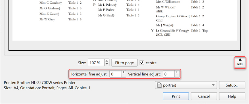Click the 'MBE' text under Mr W Wilson
The height and width of the screenshot is (104, 249).
pyautogui.click(x=160, y=11)
